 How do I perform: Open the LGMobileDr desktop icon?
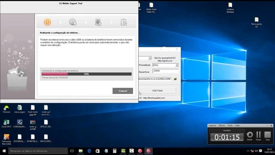pyautogui.click(x=19, y=124)
